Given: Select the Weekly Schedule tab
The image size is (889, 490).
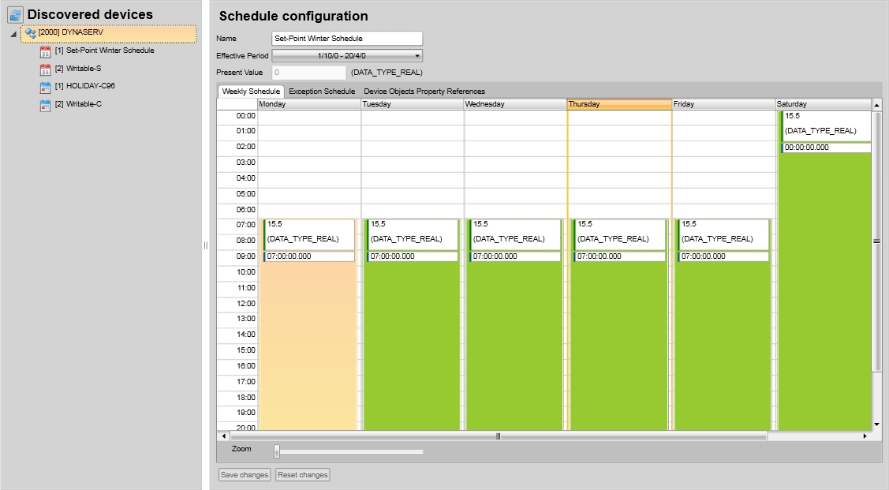Looking at the screenshot, I should coord(251,92).
